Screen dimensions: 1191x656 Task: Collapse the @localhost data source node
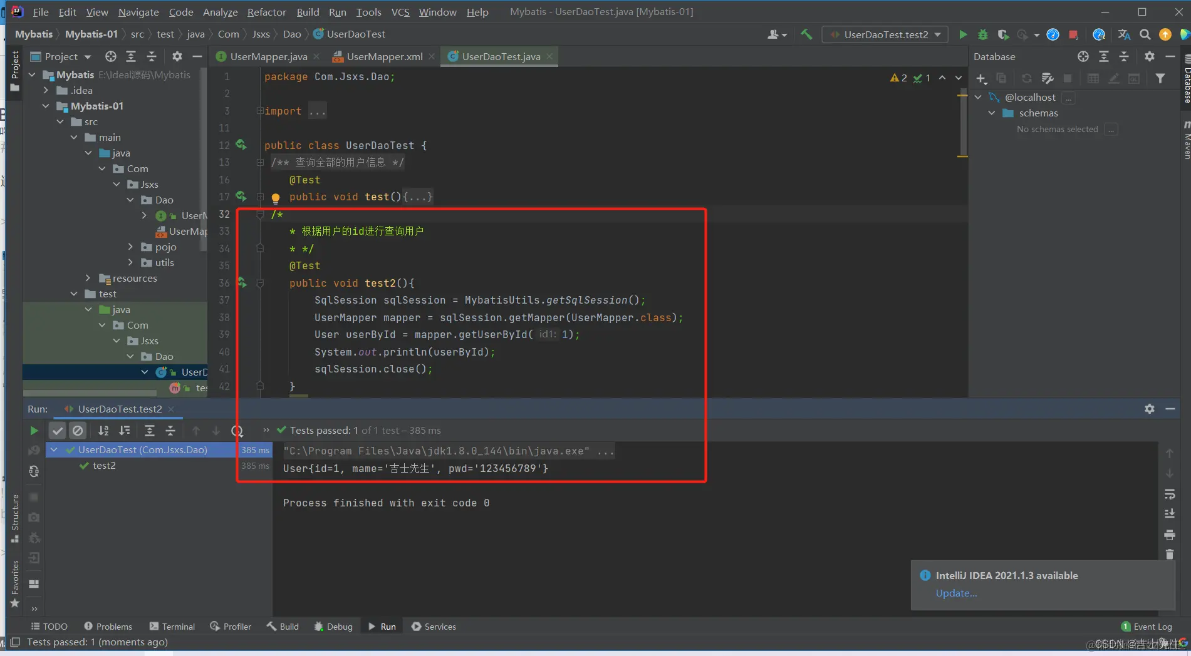click(978, 97)
